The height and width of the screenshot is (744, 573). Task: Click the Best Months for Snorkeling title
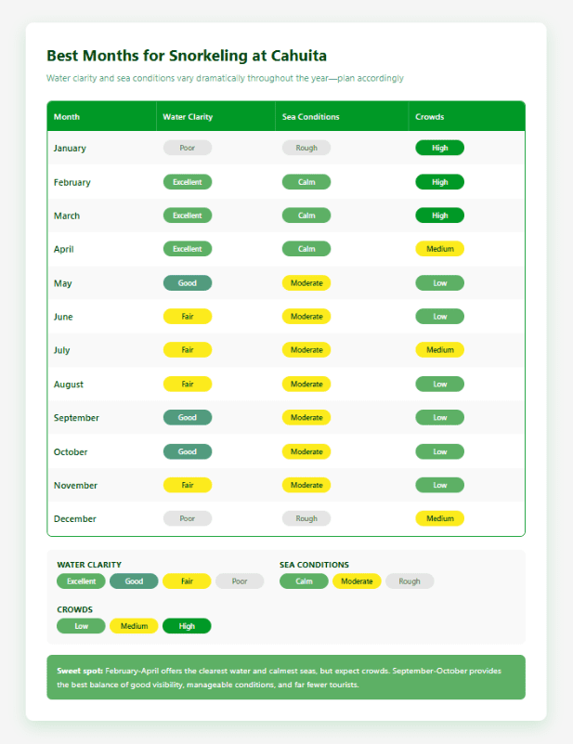[x=187, y=56]
